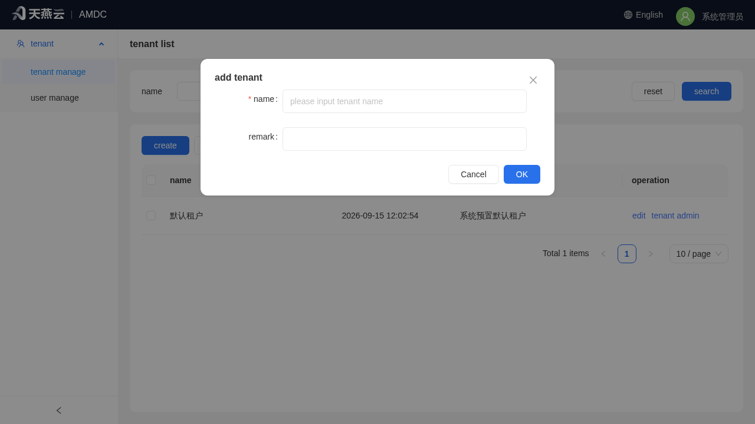Viewport: 755px width, 424px height.
Task: Click the 天燕云 logo
Action: [x=38, y=14]
